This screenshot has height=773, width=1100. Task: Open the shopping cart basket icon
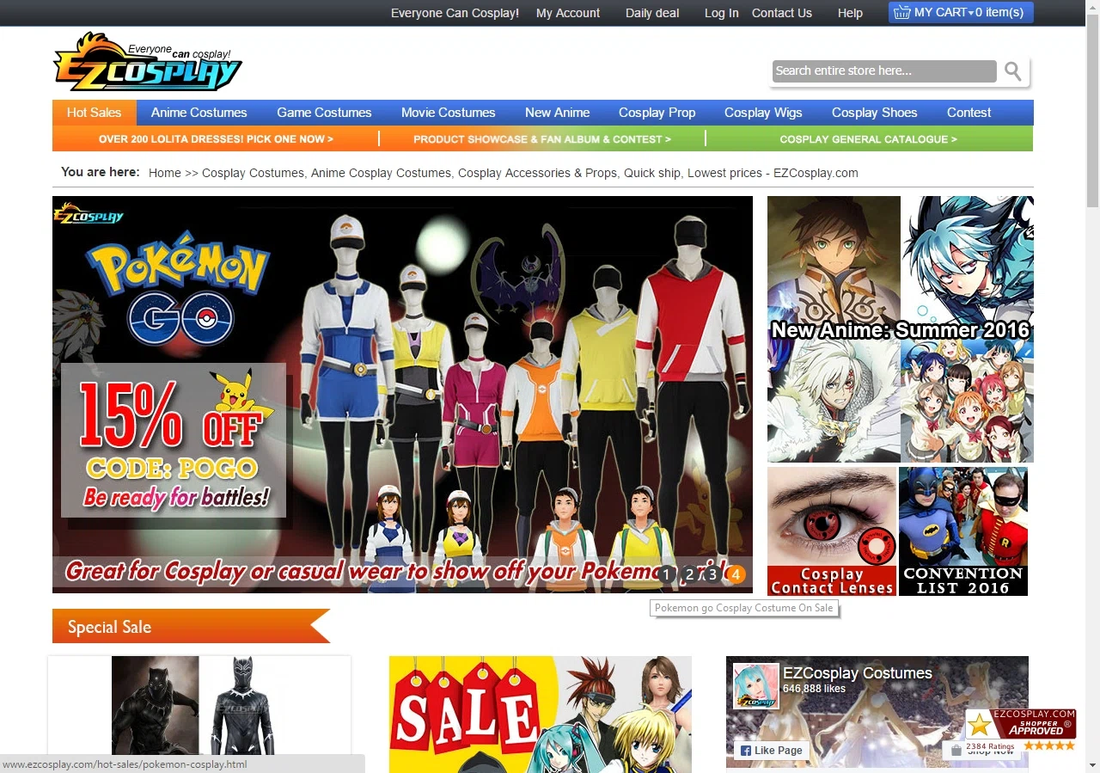(x=901, y=12)
